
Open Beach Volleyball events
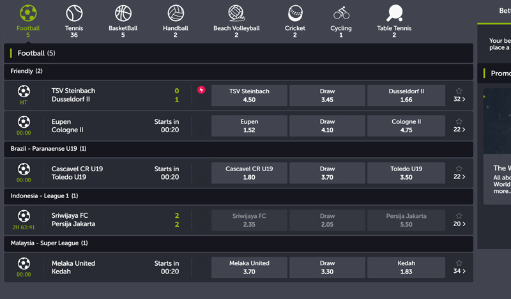(236, 13)
